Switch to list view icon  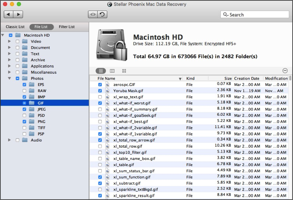(101, 71)
